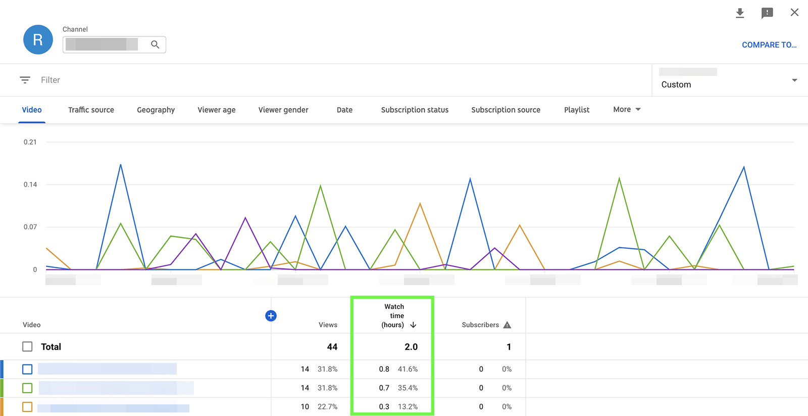Click the round R channel avatar

pyautogui.click(x=38, y=39)
